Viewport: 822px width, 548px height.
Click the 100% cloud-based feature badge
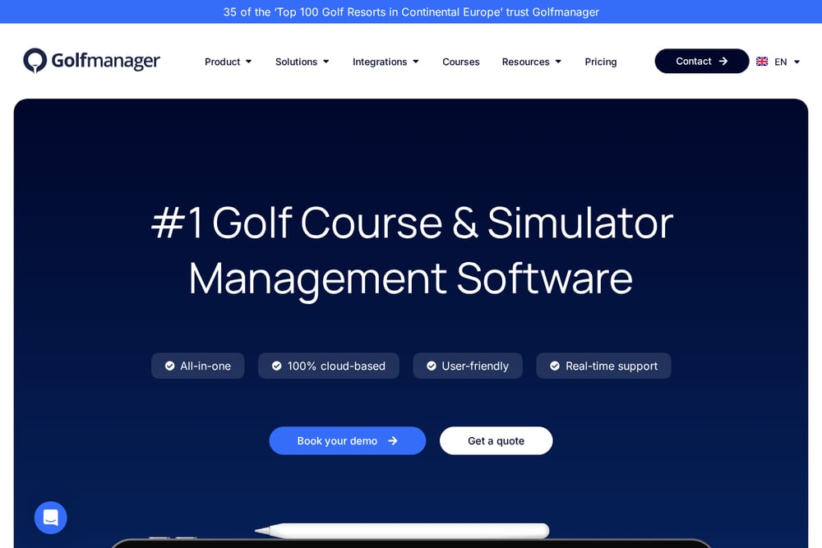click(x=329, y=366)
